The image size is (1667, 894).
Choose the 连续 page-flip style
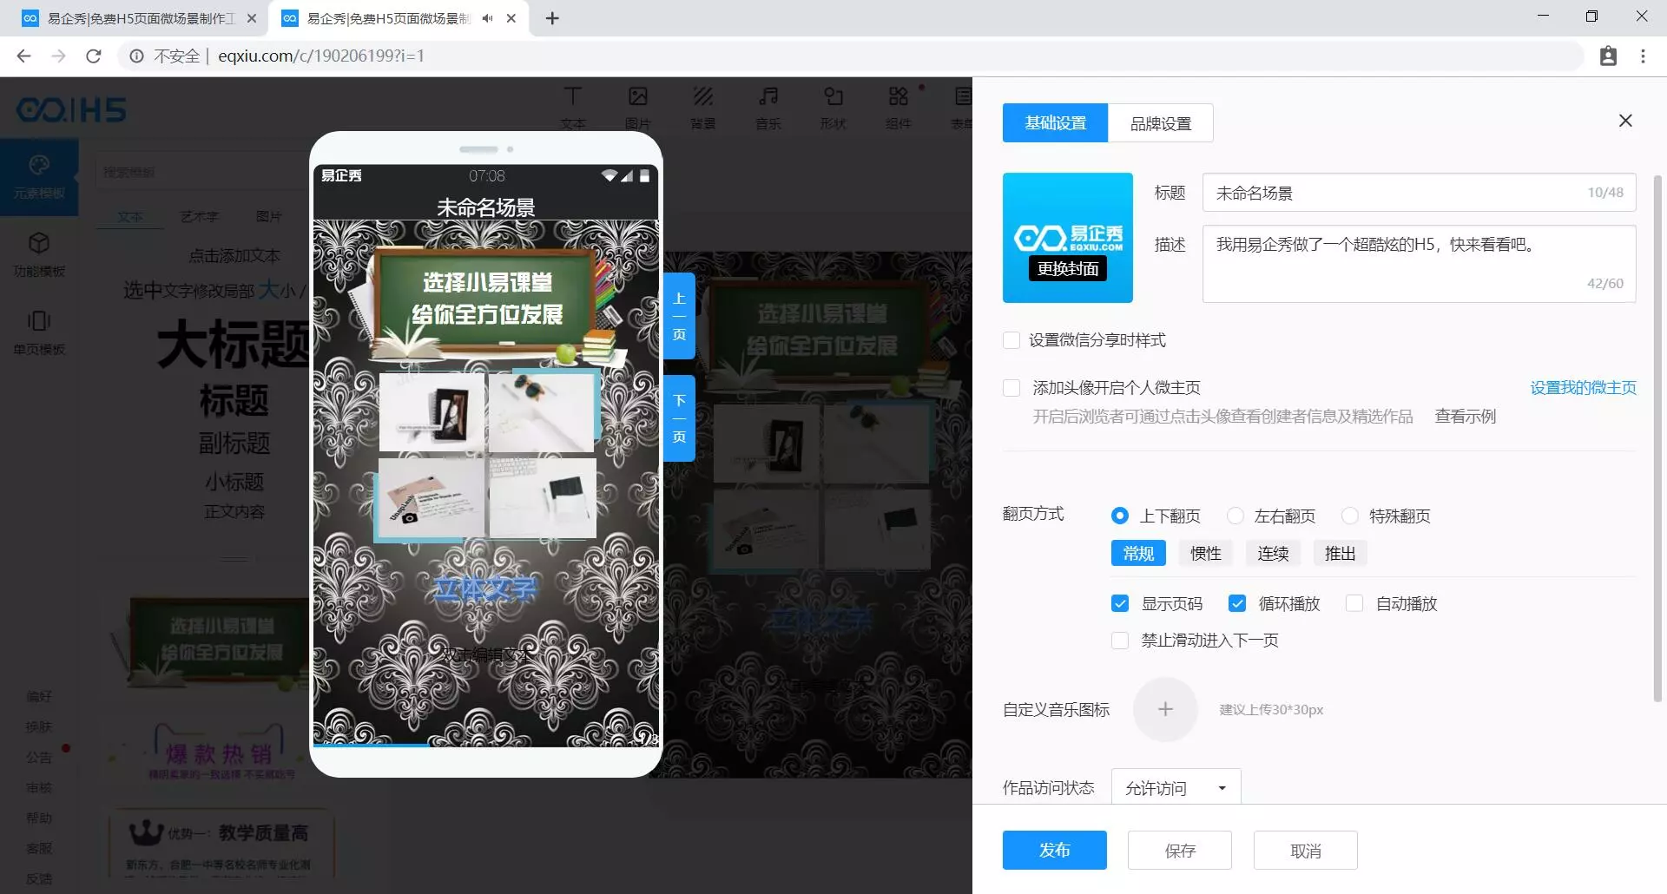(x=1273, y=554)
